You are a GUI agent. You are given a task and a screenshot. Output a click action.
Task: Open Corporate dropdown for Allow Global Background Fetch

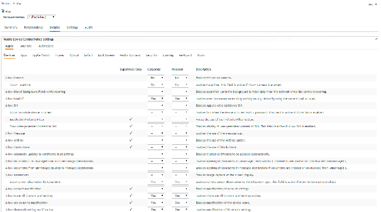pyautogui.click(x=156, y=91)
